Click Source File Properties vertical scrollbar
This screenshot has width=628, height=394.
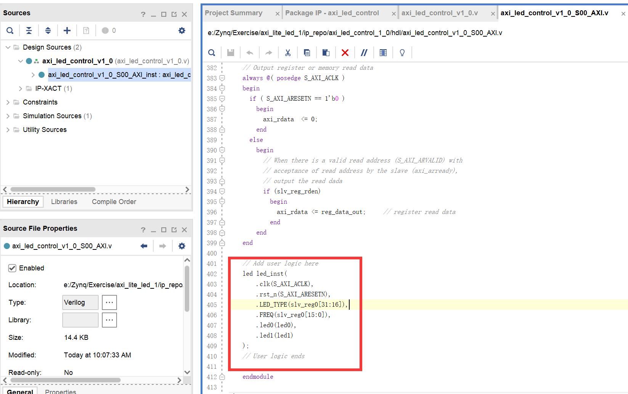(187, 289)
